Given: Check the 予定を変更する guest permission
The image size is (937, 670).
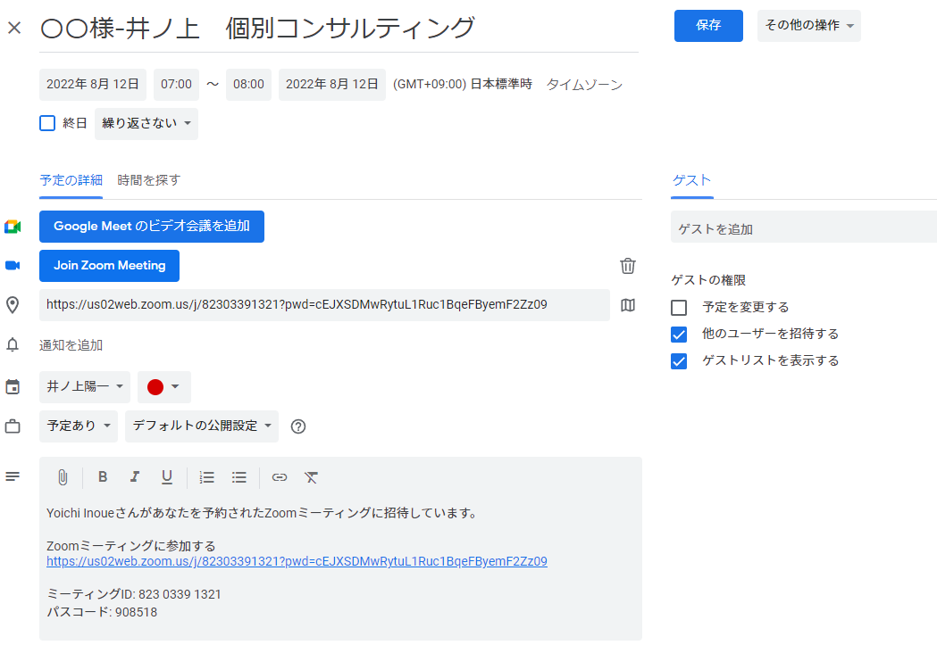Looking at the screenshot, I should (679, 308).
